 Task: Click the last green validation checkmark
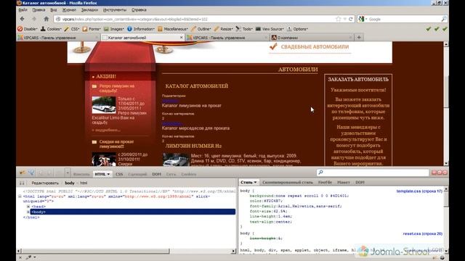[445, 29]
